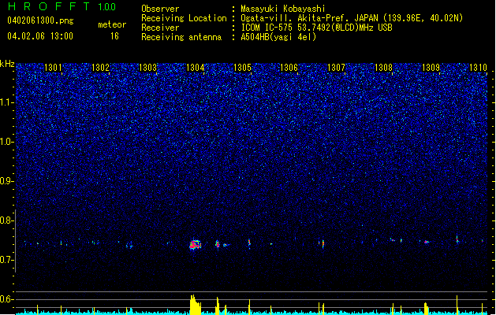Click the meteor count value 16
Image resolution: width=496 pixels, height=315 pixels.
click(x=114, y=36)
